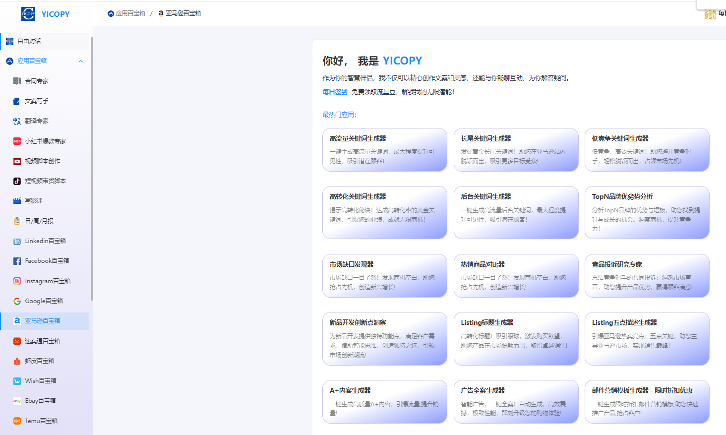Open 高转化关键词生成器 card
Image resolution: width=726 pixels, height=435 pixels.
click(x=385, y=212)
